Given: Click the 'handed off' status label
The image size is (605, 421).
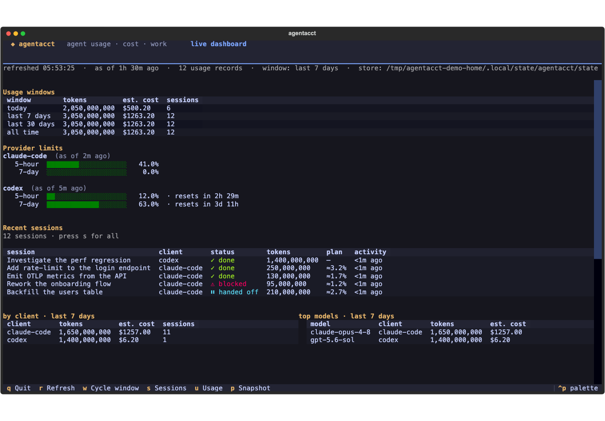Looking at the screenshot, I should [238, 292].
